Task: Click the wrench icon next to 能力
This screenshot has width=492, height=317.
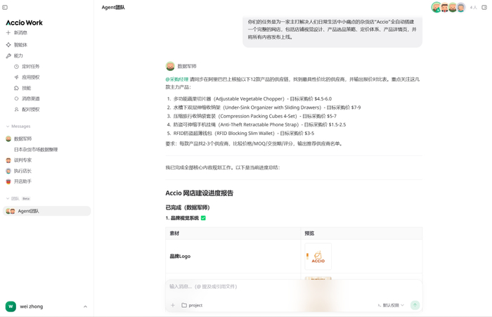Action: coord(8,56)
